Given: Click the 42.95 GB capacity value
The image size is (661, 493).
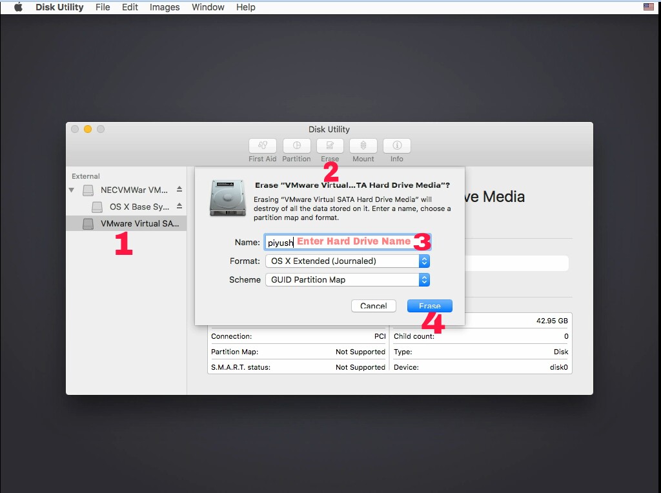Looking at the screenshot, I should pyautogui.click(x=552, y=321).
